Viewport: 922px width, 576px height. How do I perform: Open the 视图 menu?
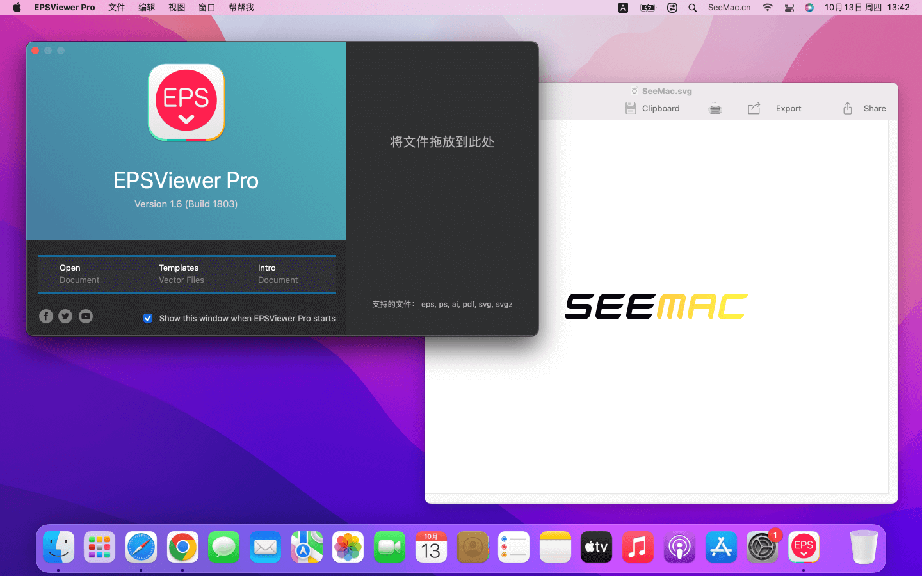click(x=177, y=8)
